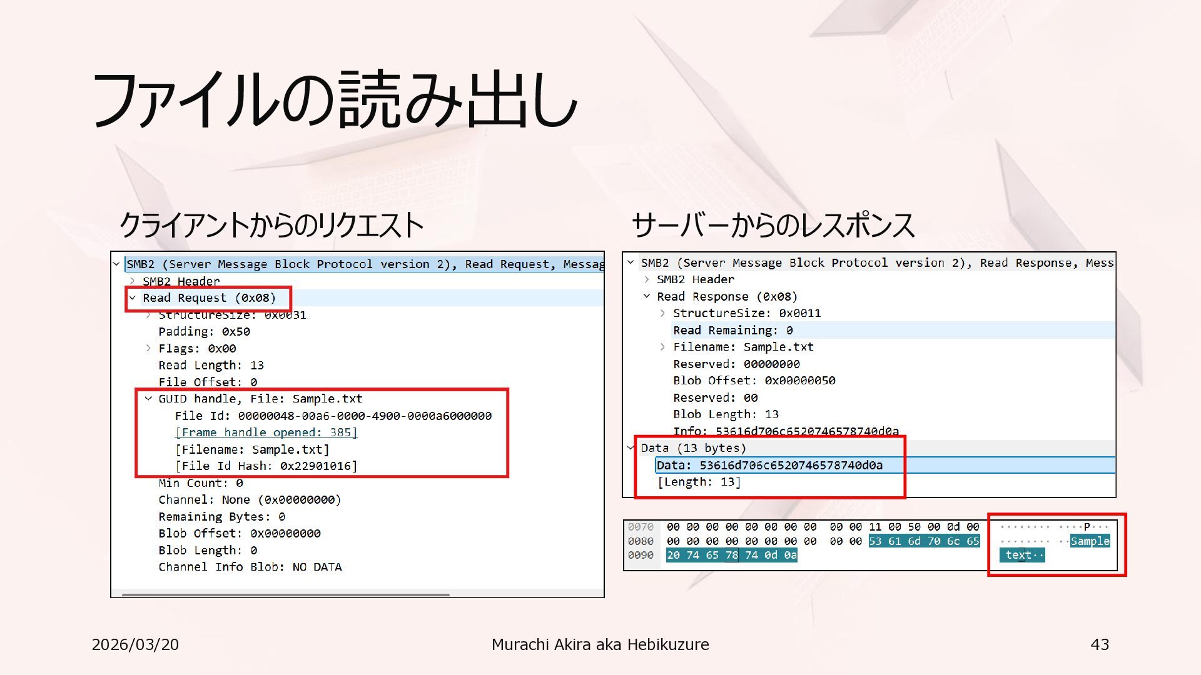Select the Read Length: 13 field

211,365
